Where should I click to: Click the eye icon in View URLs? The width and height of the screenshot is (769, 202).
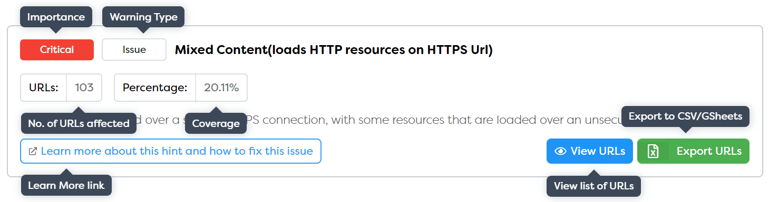[x=560, y=152]
